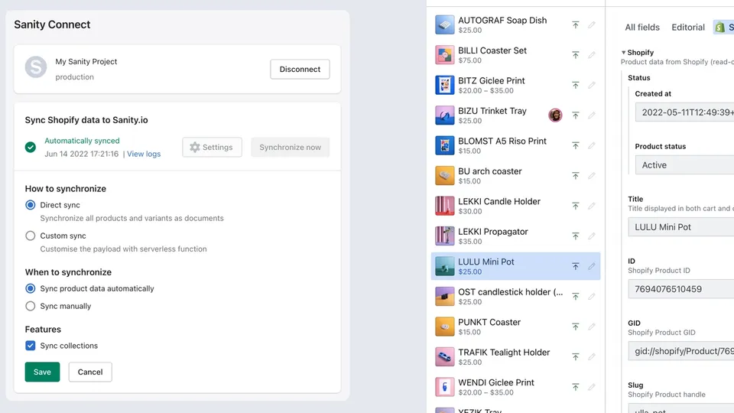Viewport: 734px width, 413px height.
Task: Click publish arrow icon for BU arch coaster
Action: click(575, 176)
